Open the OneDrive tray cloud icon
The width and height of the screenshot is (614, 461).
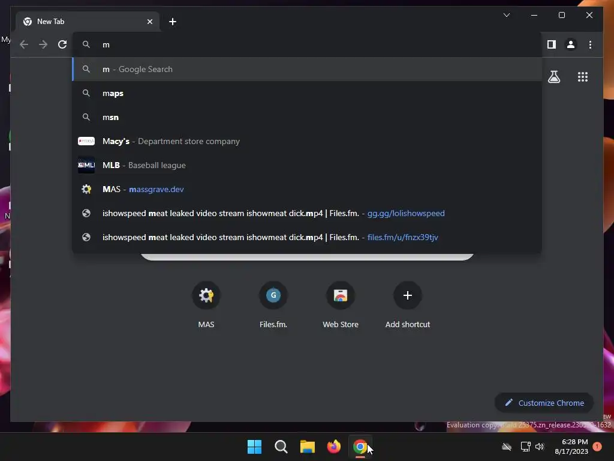pos(507,447)
